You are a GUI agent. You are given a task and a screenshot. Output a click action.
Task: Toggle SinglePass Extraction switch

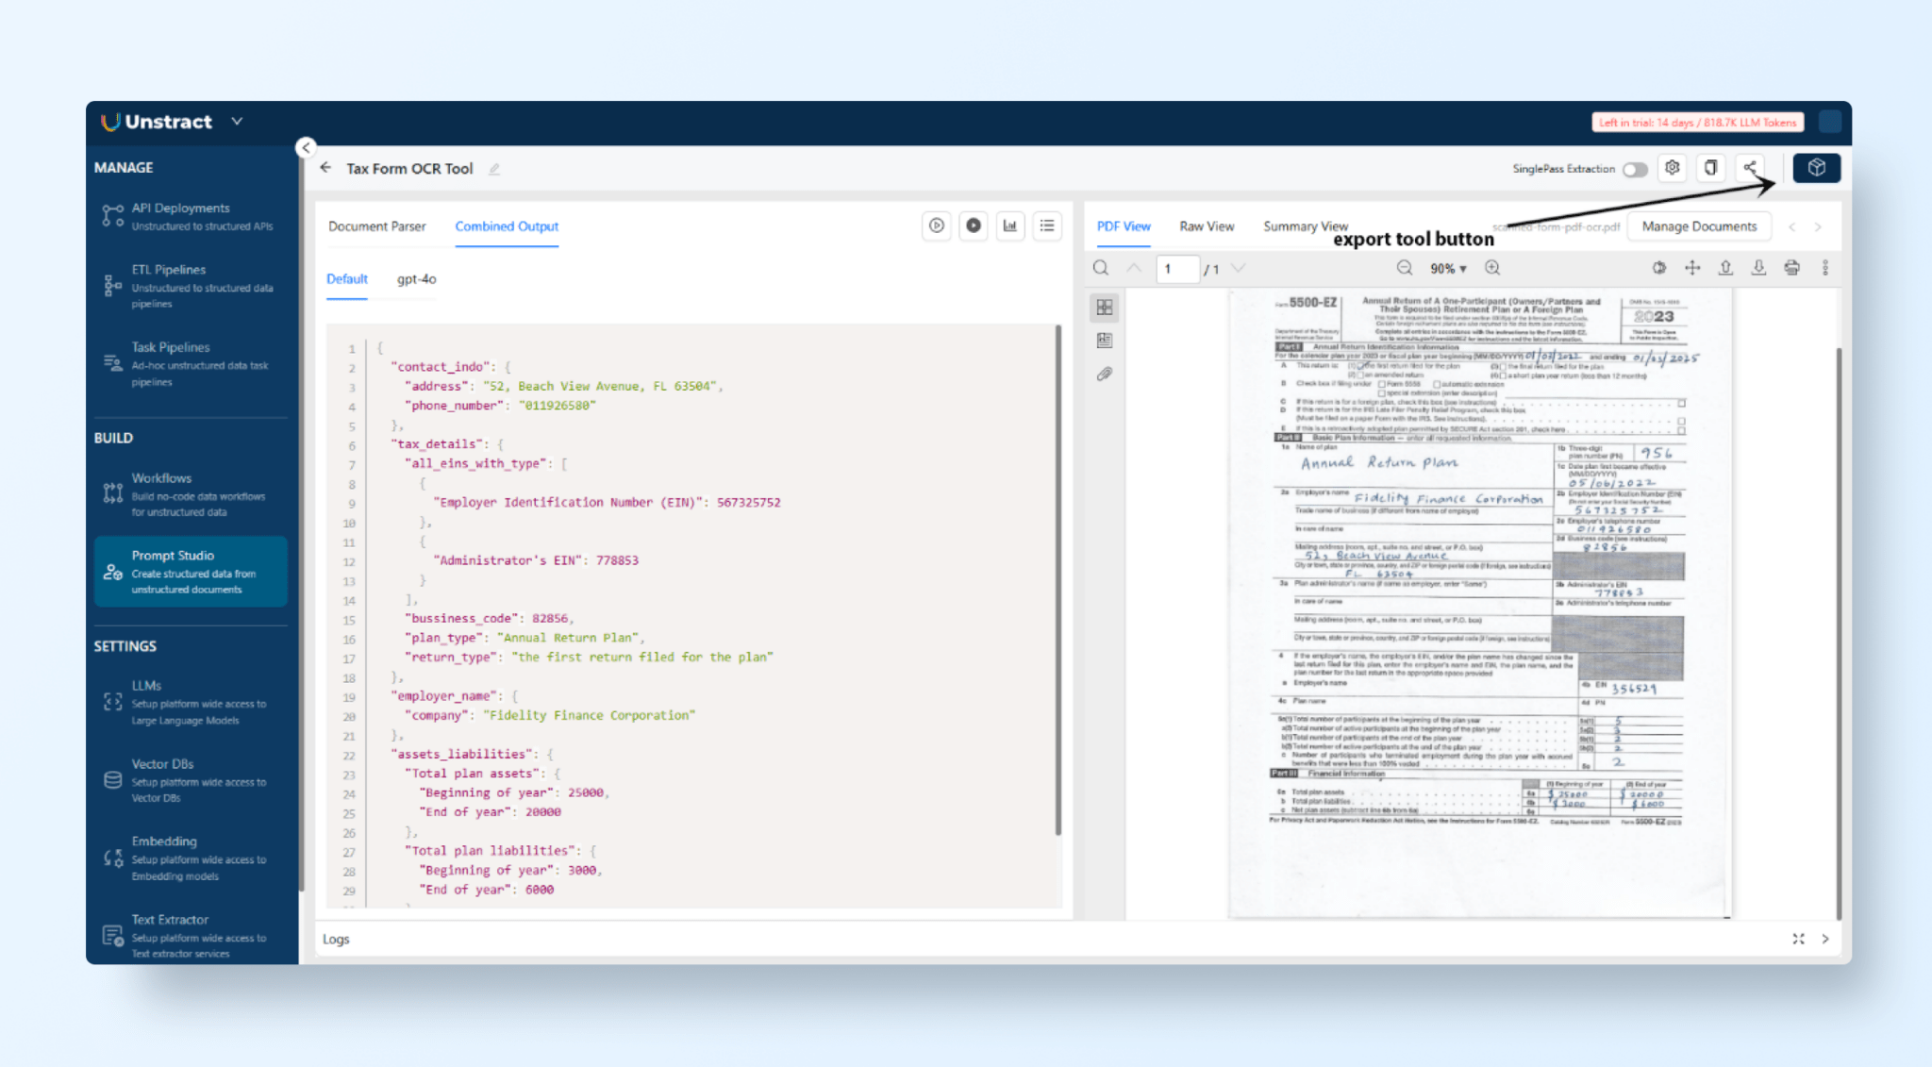point(1635,170)
